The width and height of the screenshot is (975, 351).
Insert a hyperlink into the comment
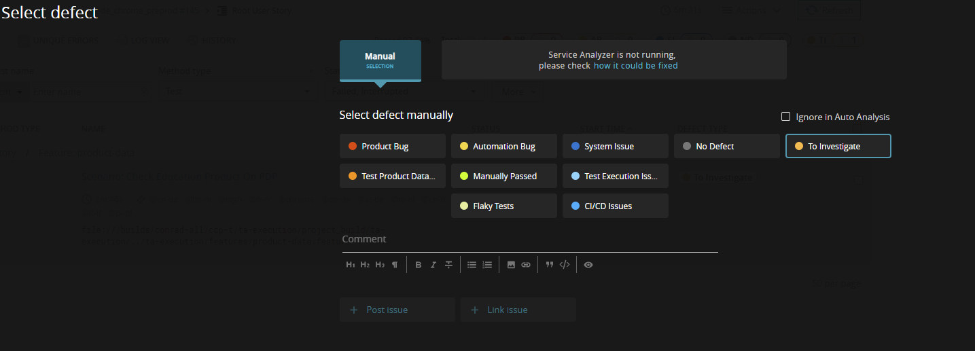coord(526,265)
